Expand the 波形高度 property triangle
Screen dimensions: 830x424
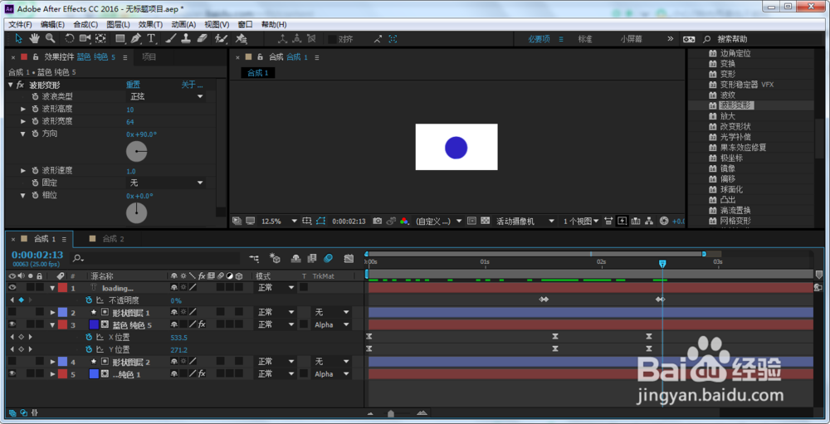22,109
